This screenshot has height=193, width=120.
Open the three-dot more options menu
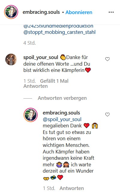point(111,12)
